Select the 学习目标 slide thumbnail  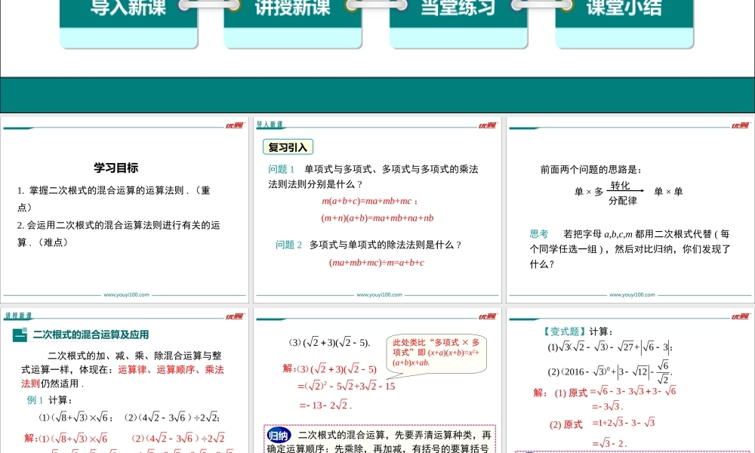point(125,209)
